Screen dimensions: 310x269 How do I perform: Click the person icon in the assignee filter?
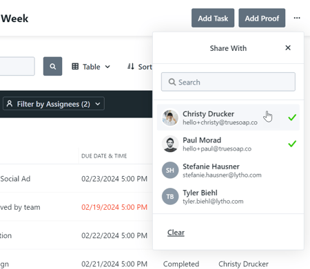coord(10,104)
